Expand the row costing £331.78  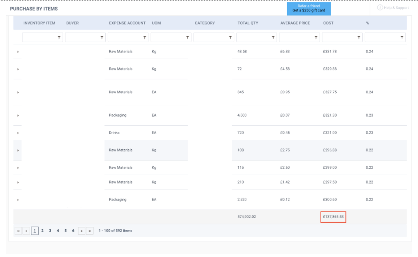pos(18,52)
